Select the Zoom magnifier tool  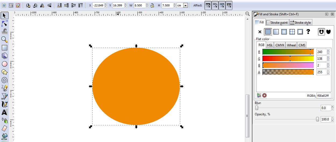tap(5, 40)
